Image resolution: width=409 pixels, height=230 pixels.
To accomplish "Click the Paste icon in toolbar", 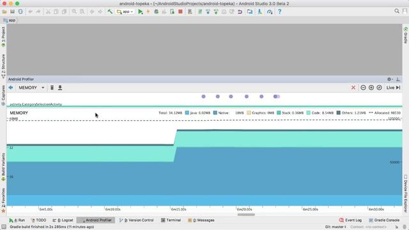I will coord(64,11).
